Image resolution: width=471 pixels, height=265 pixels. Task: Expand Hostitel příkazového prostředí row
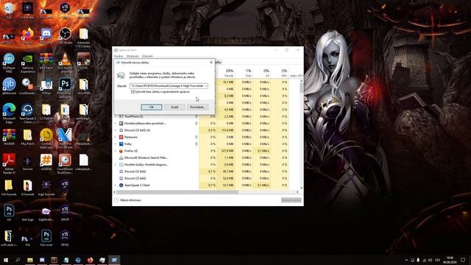116,123
